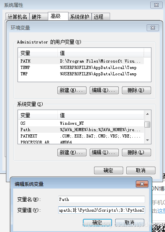Close the 环境变量 dialog window
The height and width of the screenshot is (232, 165).
coord(153,28)
